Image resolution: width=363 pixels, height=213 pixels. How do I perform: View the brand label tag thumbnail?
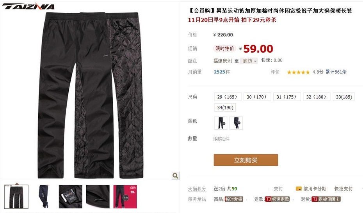pos(70,197)
